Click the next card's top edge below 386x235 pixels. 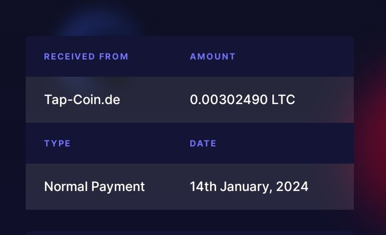coord(190,233)
